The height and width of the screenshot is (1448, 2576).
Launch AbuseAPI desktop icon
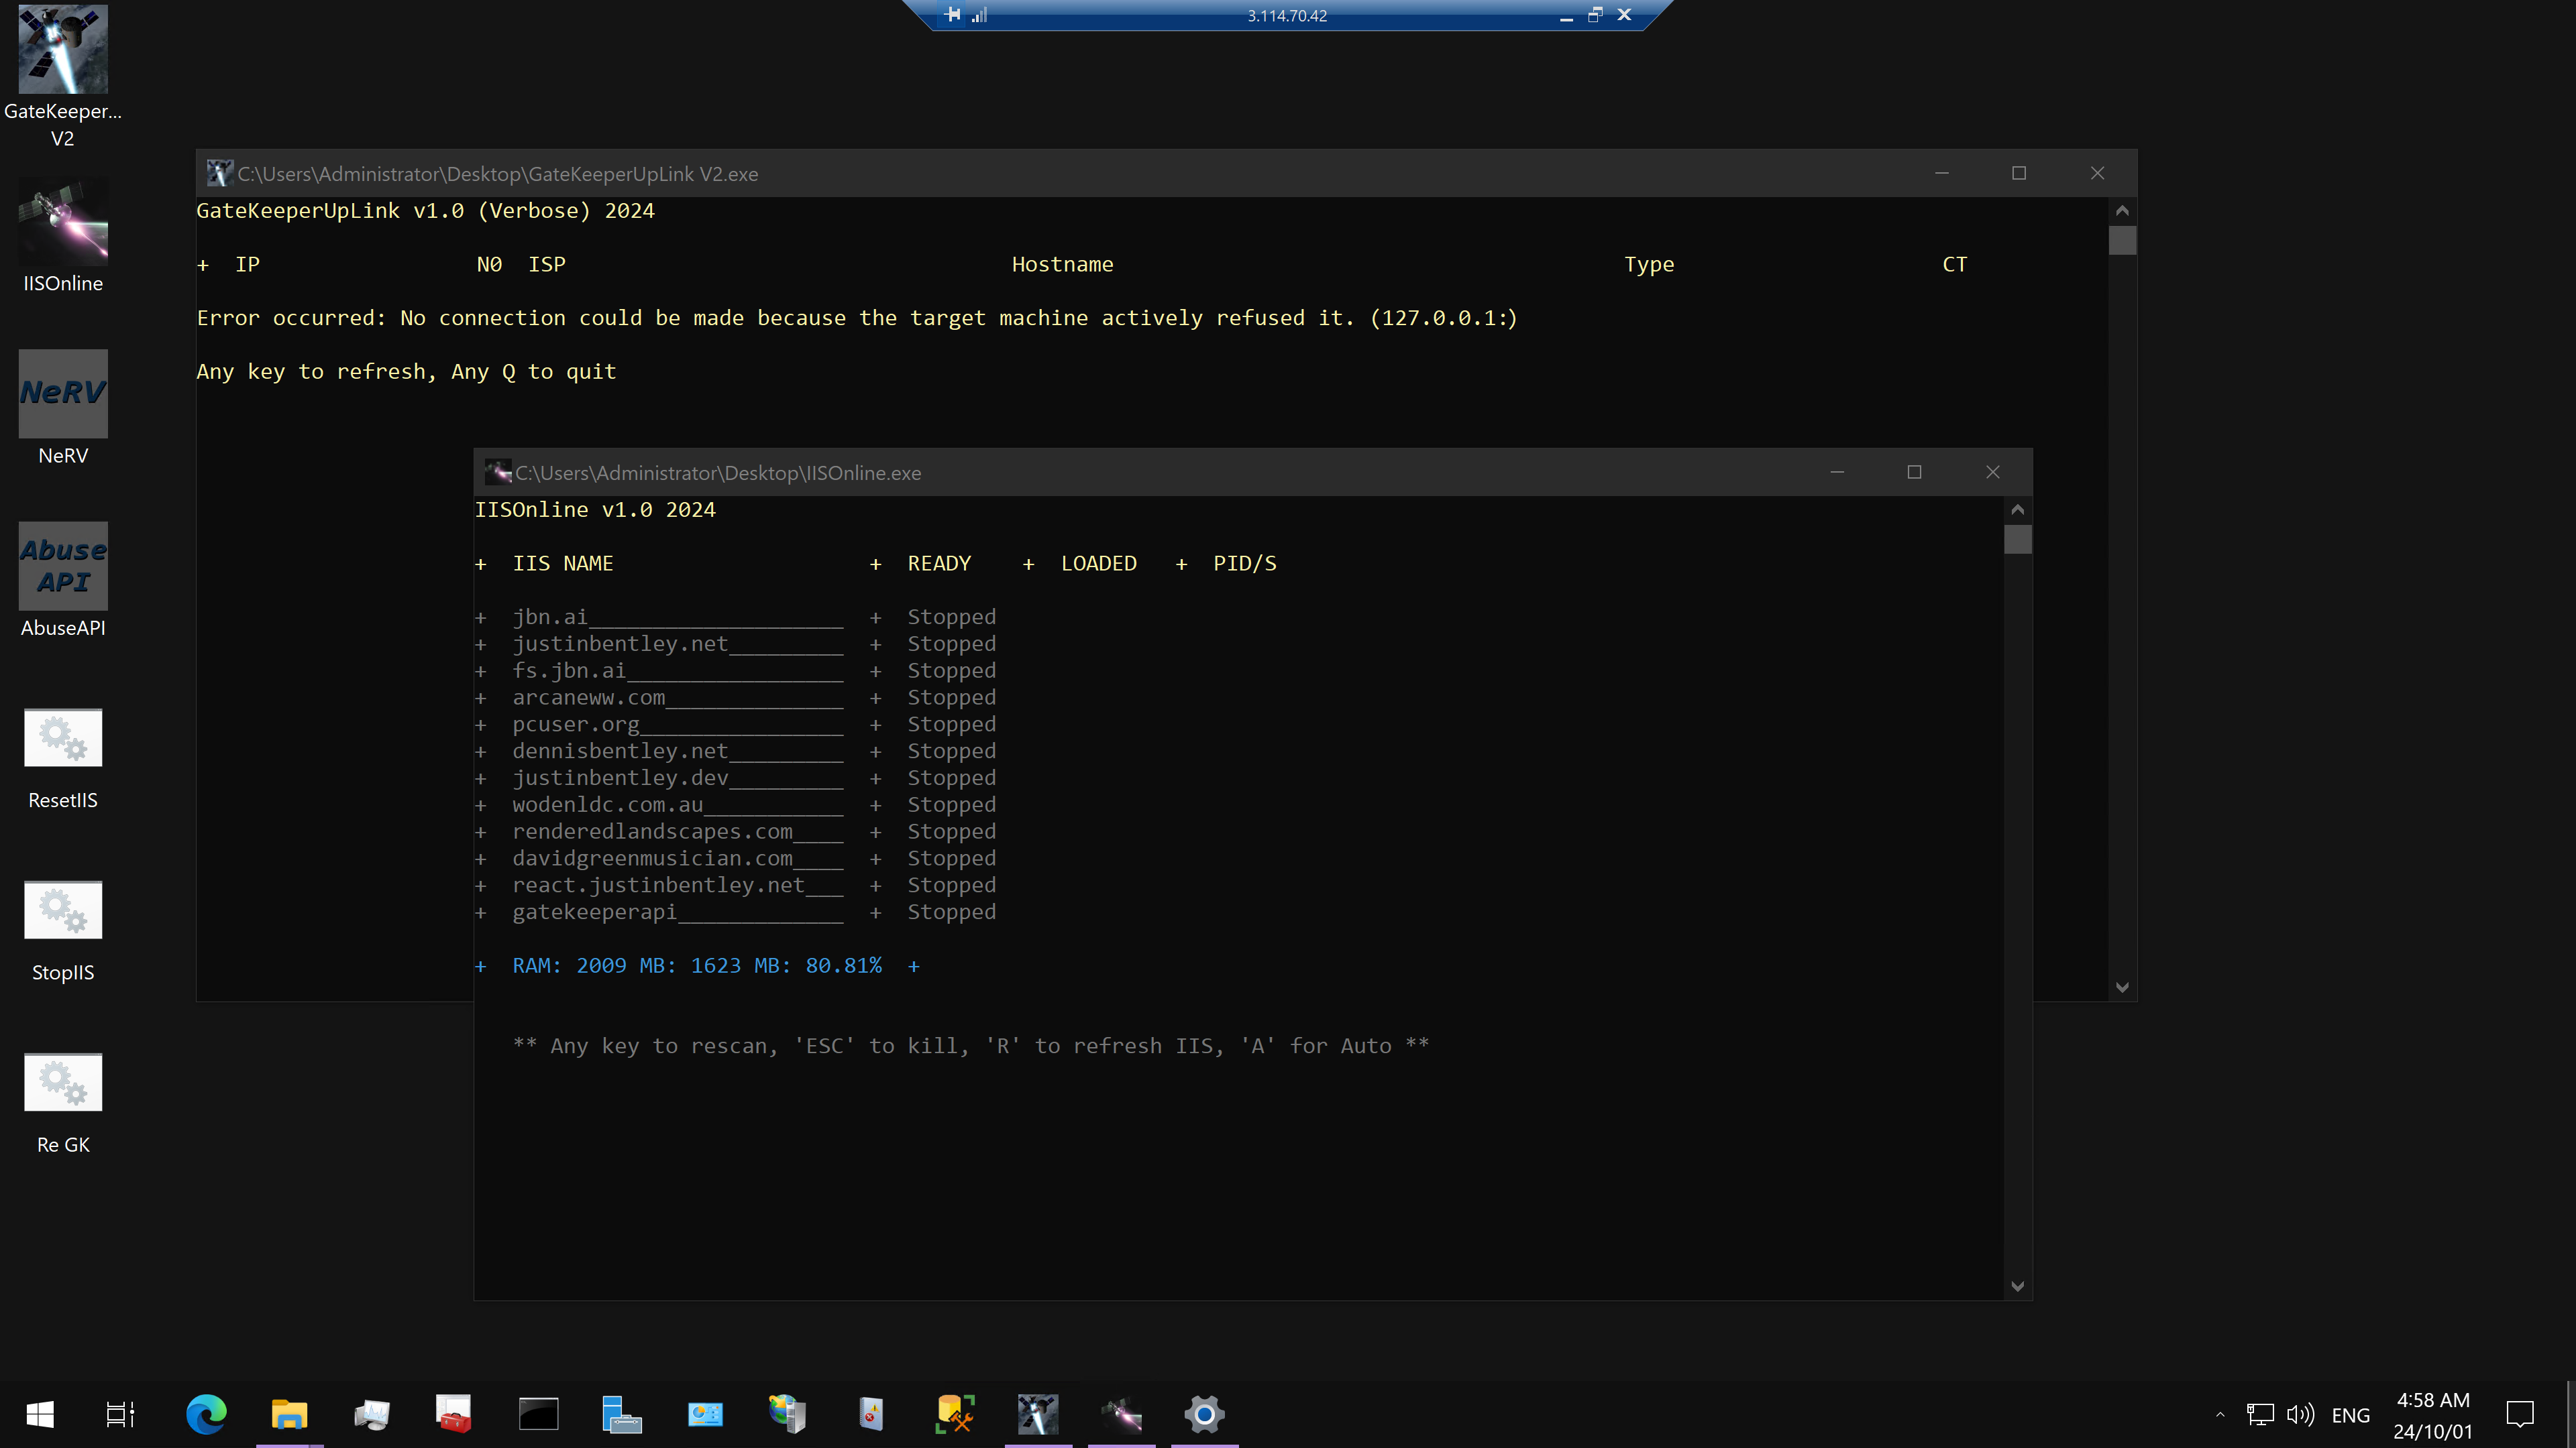(62, 581)
